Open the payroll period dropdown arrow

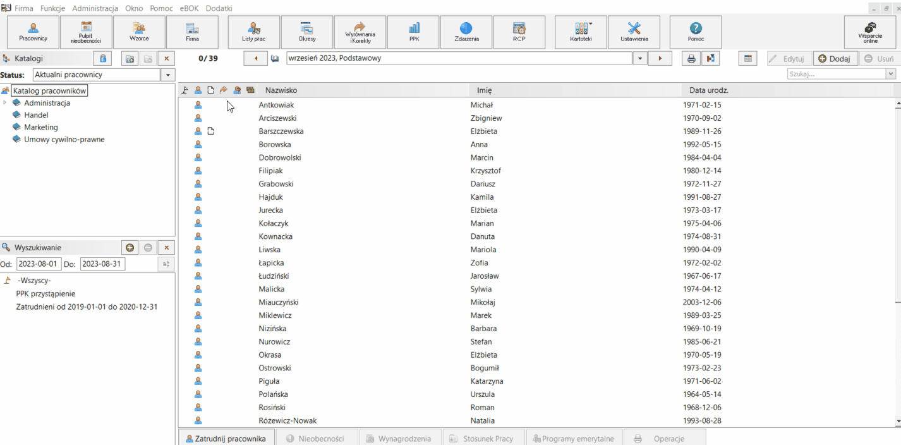coord(640,59)
